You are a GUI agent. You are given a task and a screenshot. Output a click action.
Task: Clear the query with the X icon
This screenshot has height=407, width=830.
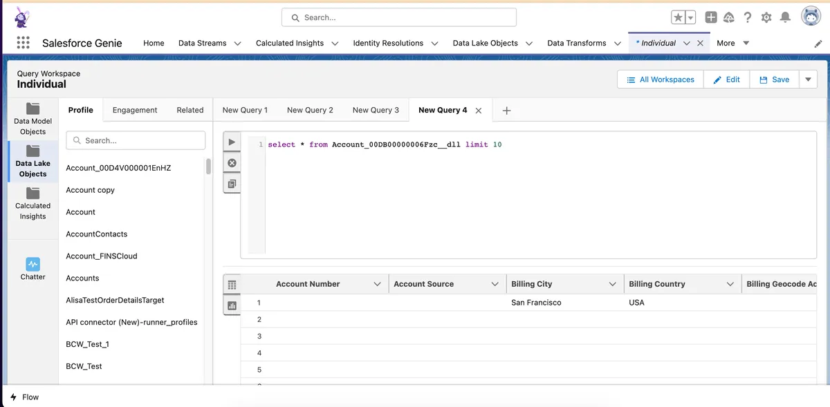(232, 163)
